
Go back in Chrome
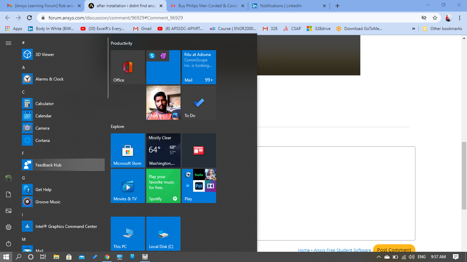(x=8, y=18)
